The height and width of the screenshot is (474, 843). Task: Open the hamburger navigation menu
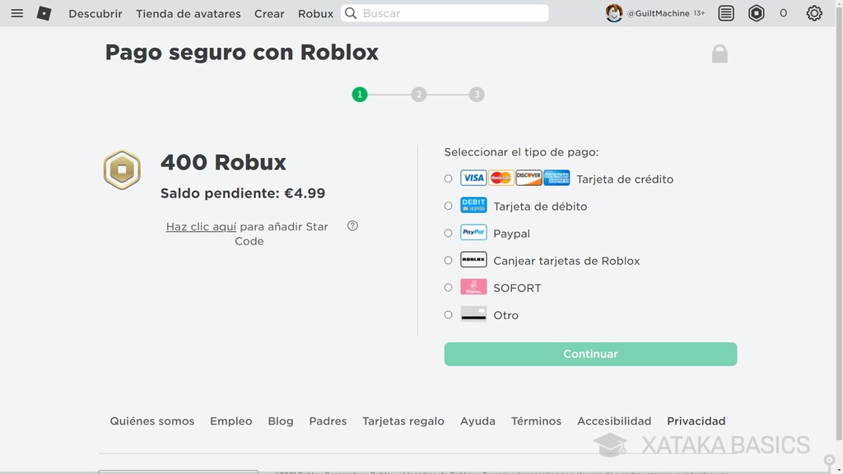(x=16, y=12)
